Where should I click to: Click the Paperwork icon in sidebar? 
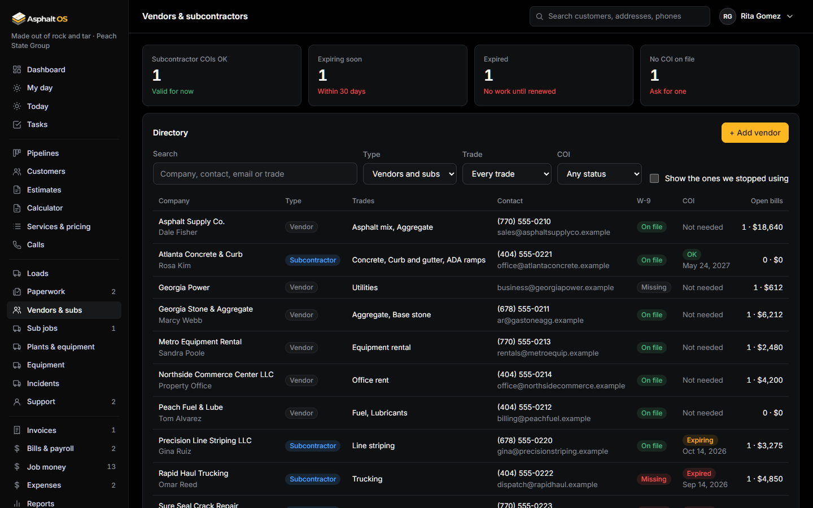(x=17, y=292)
